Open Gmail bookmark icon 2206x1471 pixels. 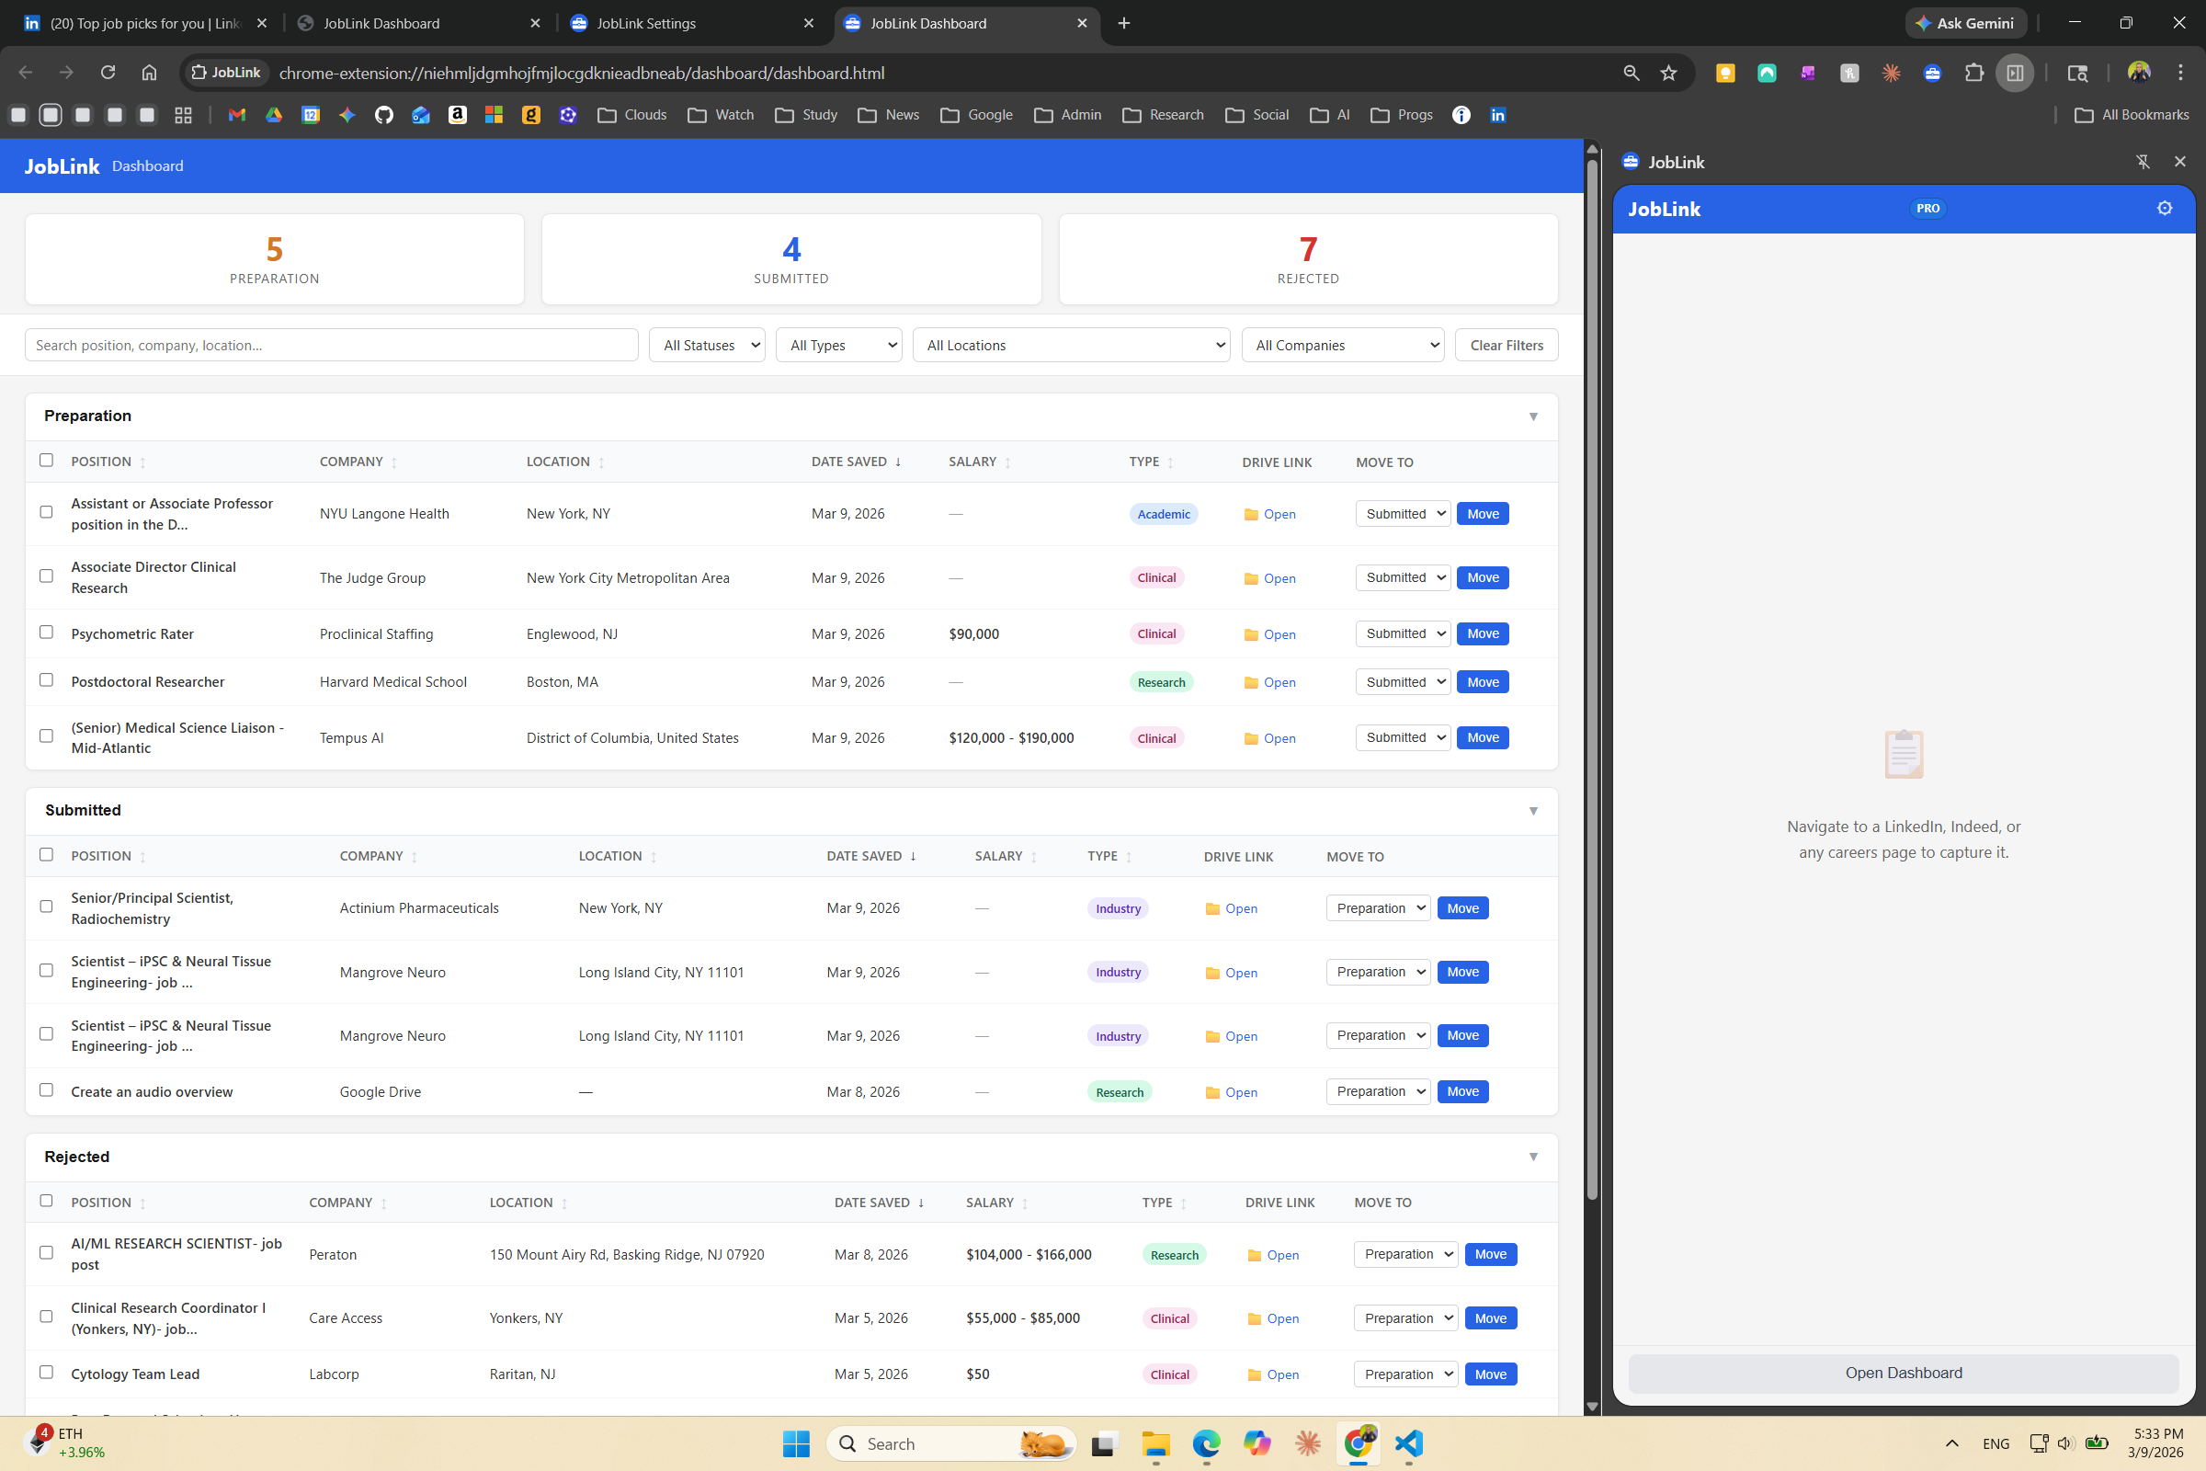pos(236,114)
